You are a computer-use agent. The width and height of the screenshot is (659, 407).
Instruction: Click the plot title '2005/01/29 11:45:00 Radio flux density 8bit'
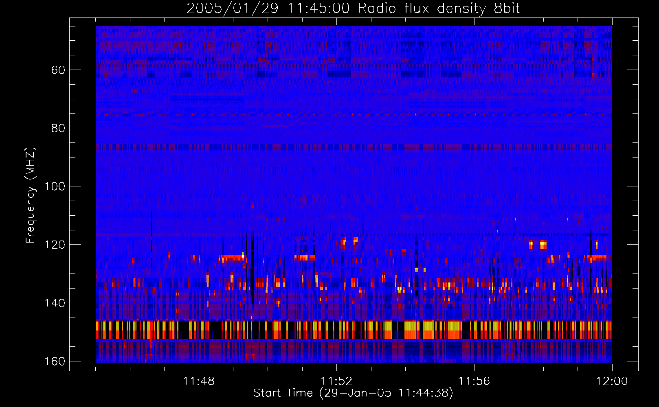[353, 8]
